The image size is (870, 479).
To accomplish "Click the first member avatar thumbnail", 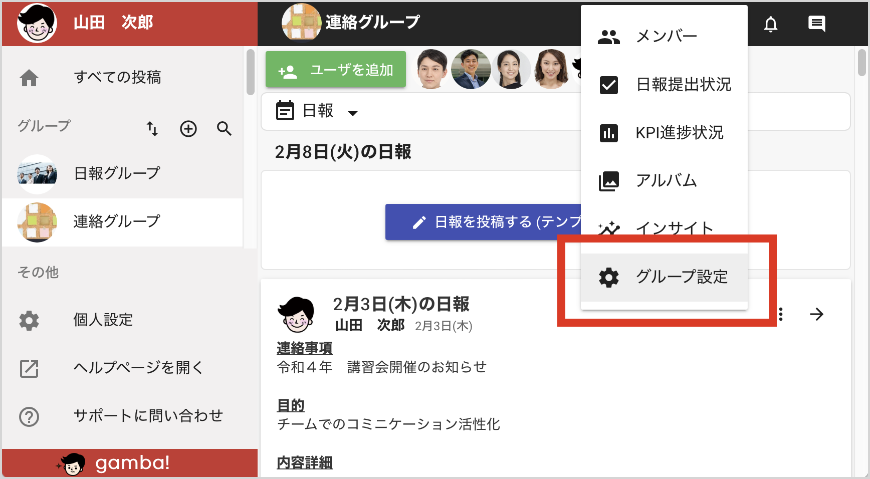I will point(432,70).
